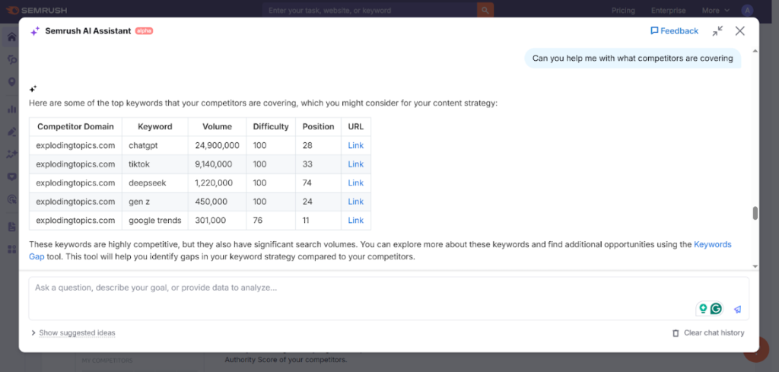Open the Link for chatgpt keyword
Viewport: 779px width, 372px height.
tap(356, 145)
